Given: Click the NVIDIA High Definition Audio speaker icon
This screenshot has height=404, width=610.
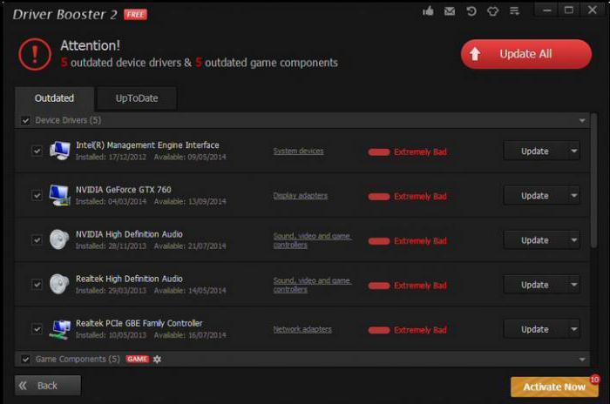Looking at the screenshot, I should [59, 239].
